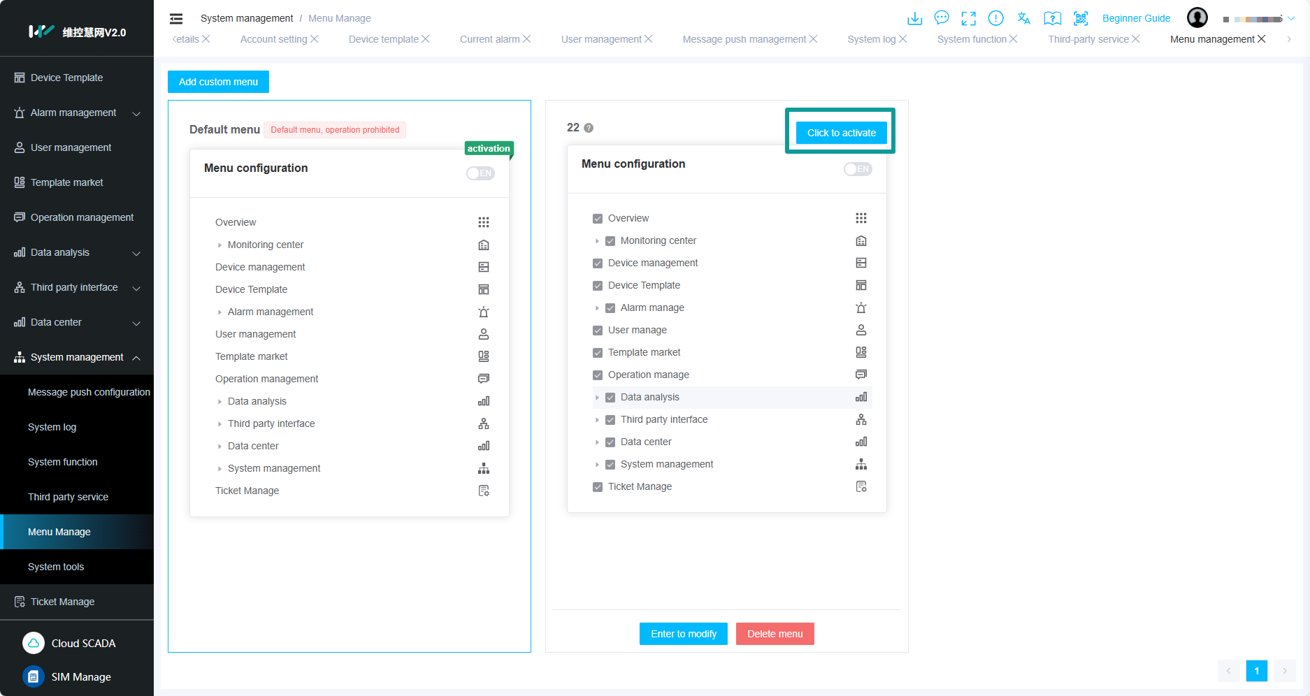The width and height of the screenshot is (1310, 696).
Task: Expand Monitoring center in Default menu
Action: pyautogui.click(x=219, y=245)
